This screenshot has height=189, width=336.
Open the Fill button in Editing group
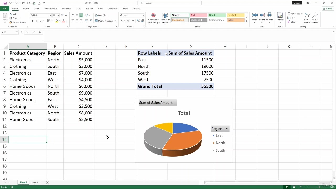pos(292,18)
